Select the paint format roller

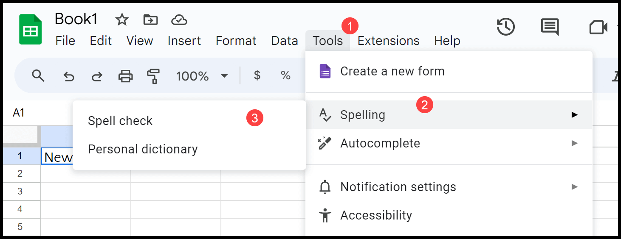(x=153, y=76)
